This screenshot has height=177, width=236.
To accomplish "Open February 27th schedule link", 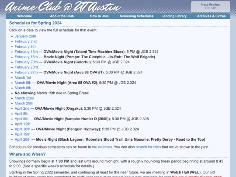I will tap(26, 72).
